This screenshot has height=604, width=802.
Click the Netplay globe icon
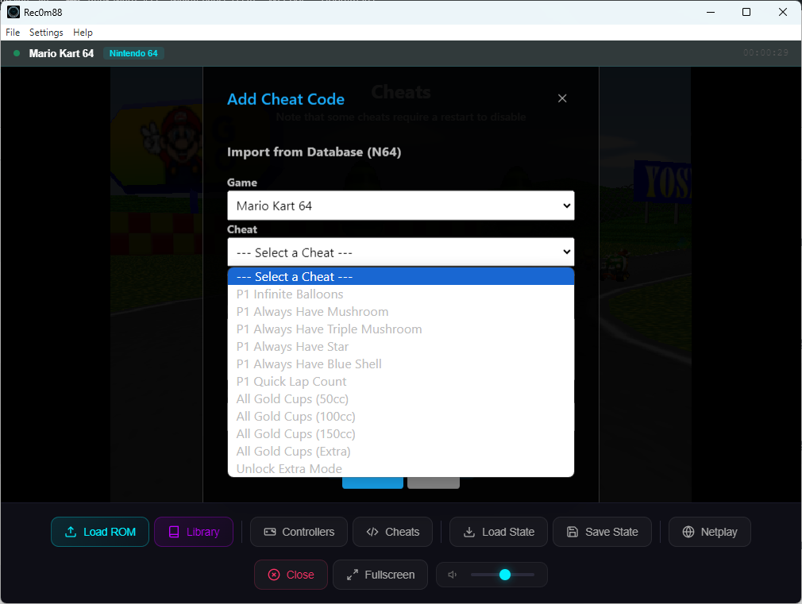pyautogui.click(x=688, y=532)
